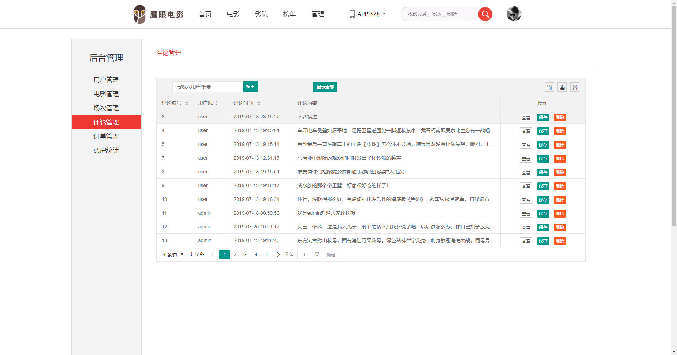Image resolution: width=677 pixels, height=355 pixels.
Task: Open 用户管理 in the sidebar
Action: click(x=106, y=80)
